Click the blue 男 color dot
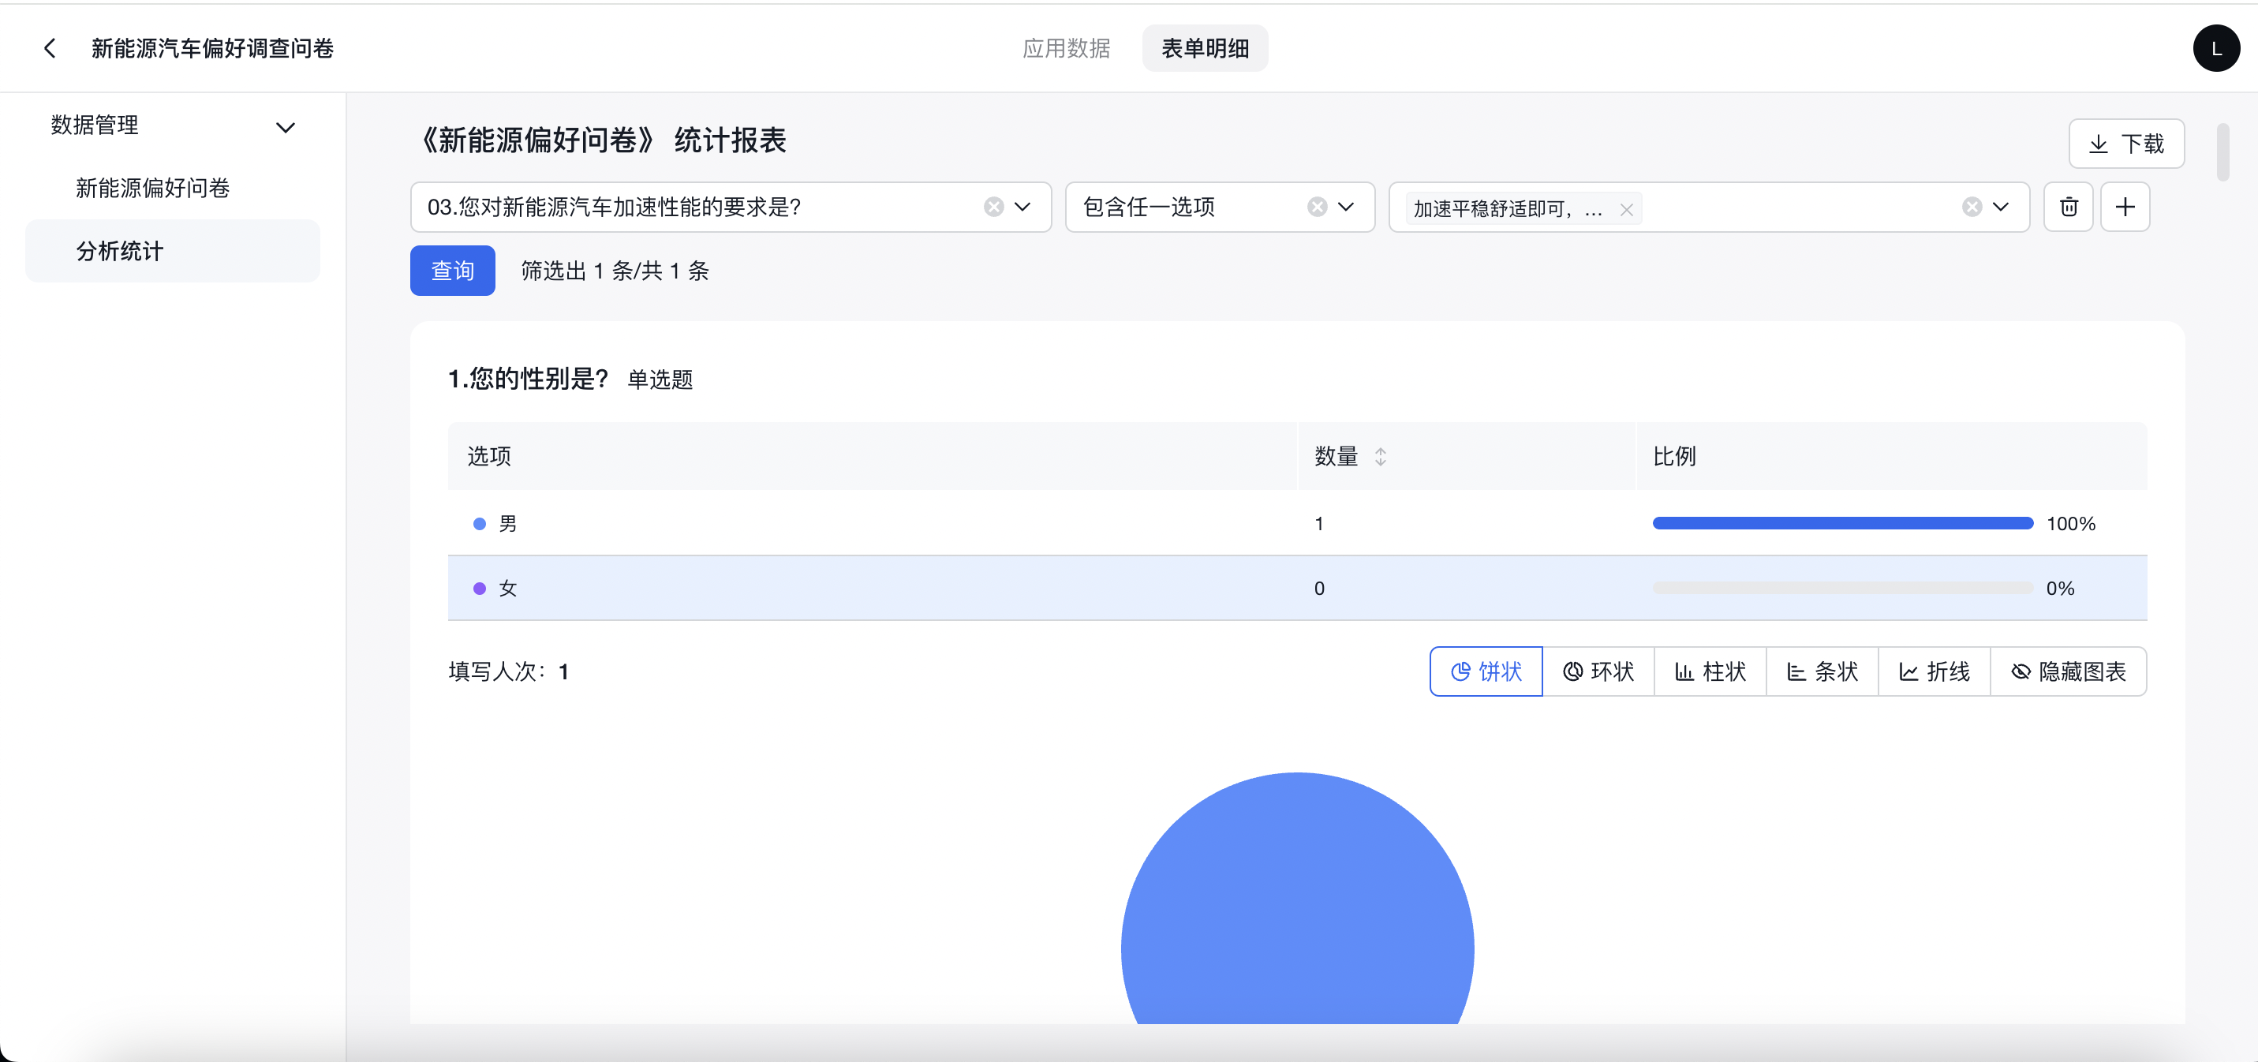Screen dimensions: 2258x1062 (x=480, y=524)
